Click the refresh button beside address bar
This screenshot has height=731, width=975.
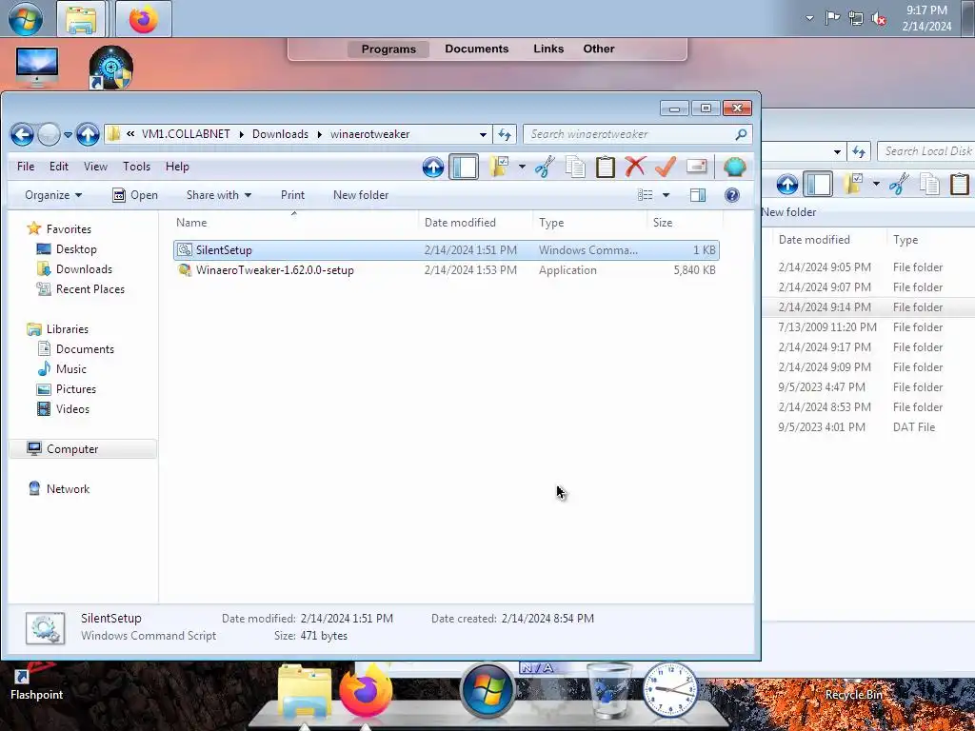coord(505,134)
